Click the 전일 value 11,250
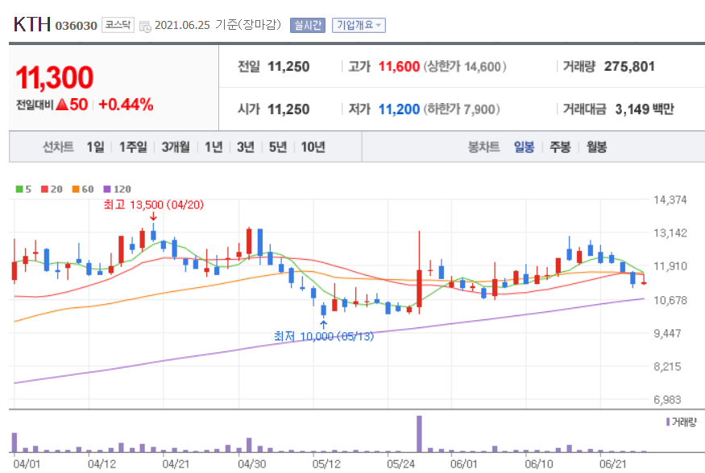 288,67
